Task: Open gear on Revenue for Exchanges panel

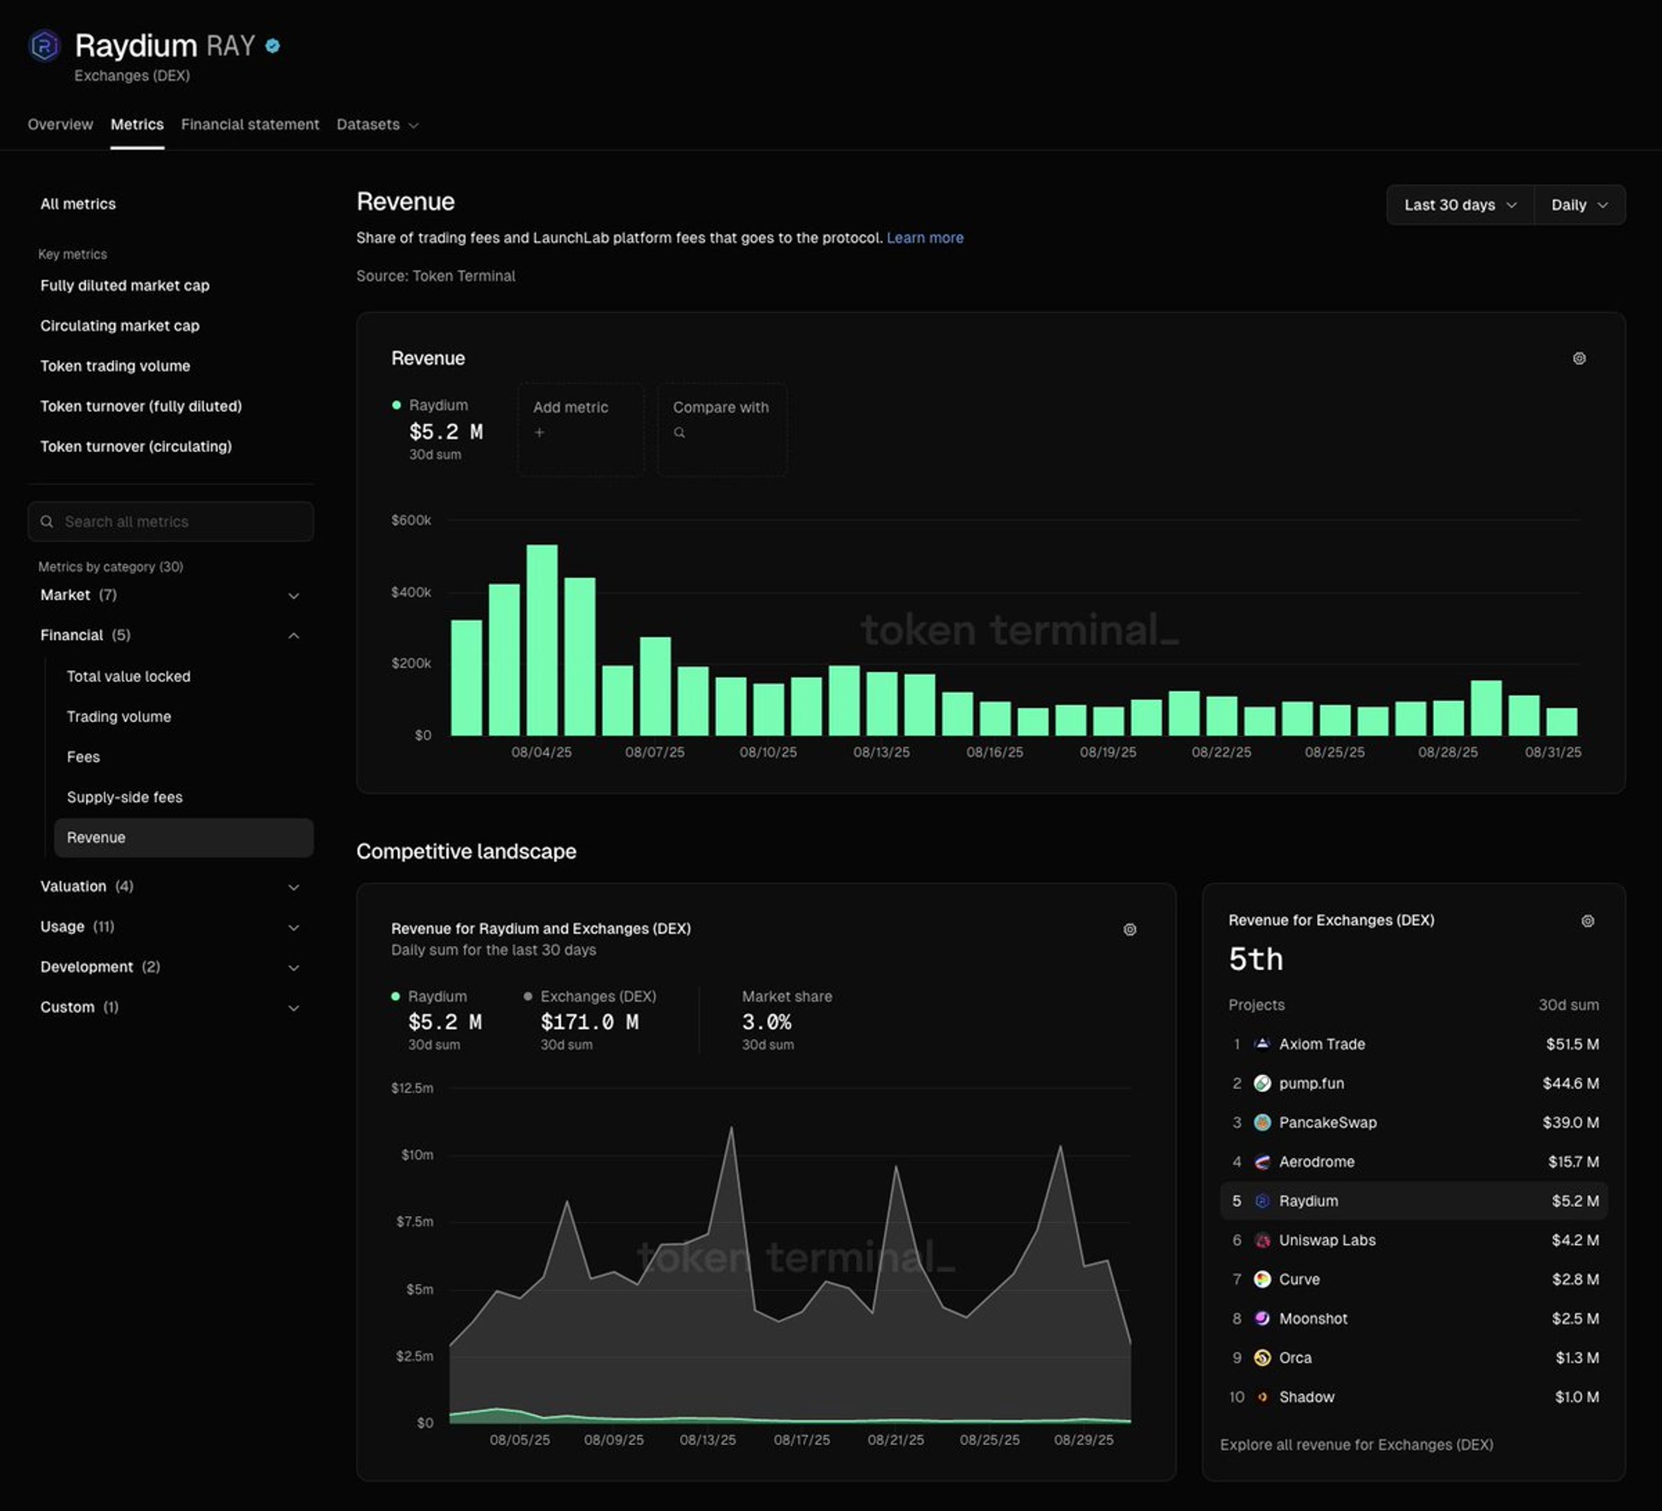Action: click(1588, 921)
